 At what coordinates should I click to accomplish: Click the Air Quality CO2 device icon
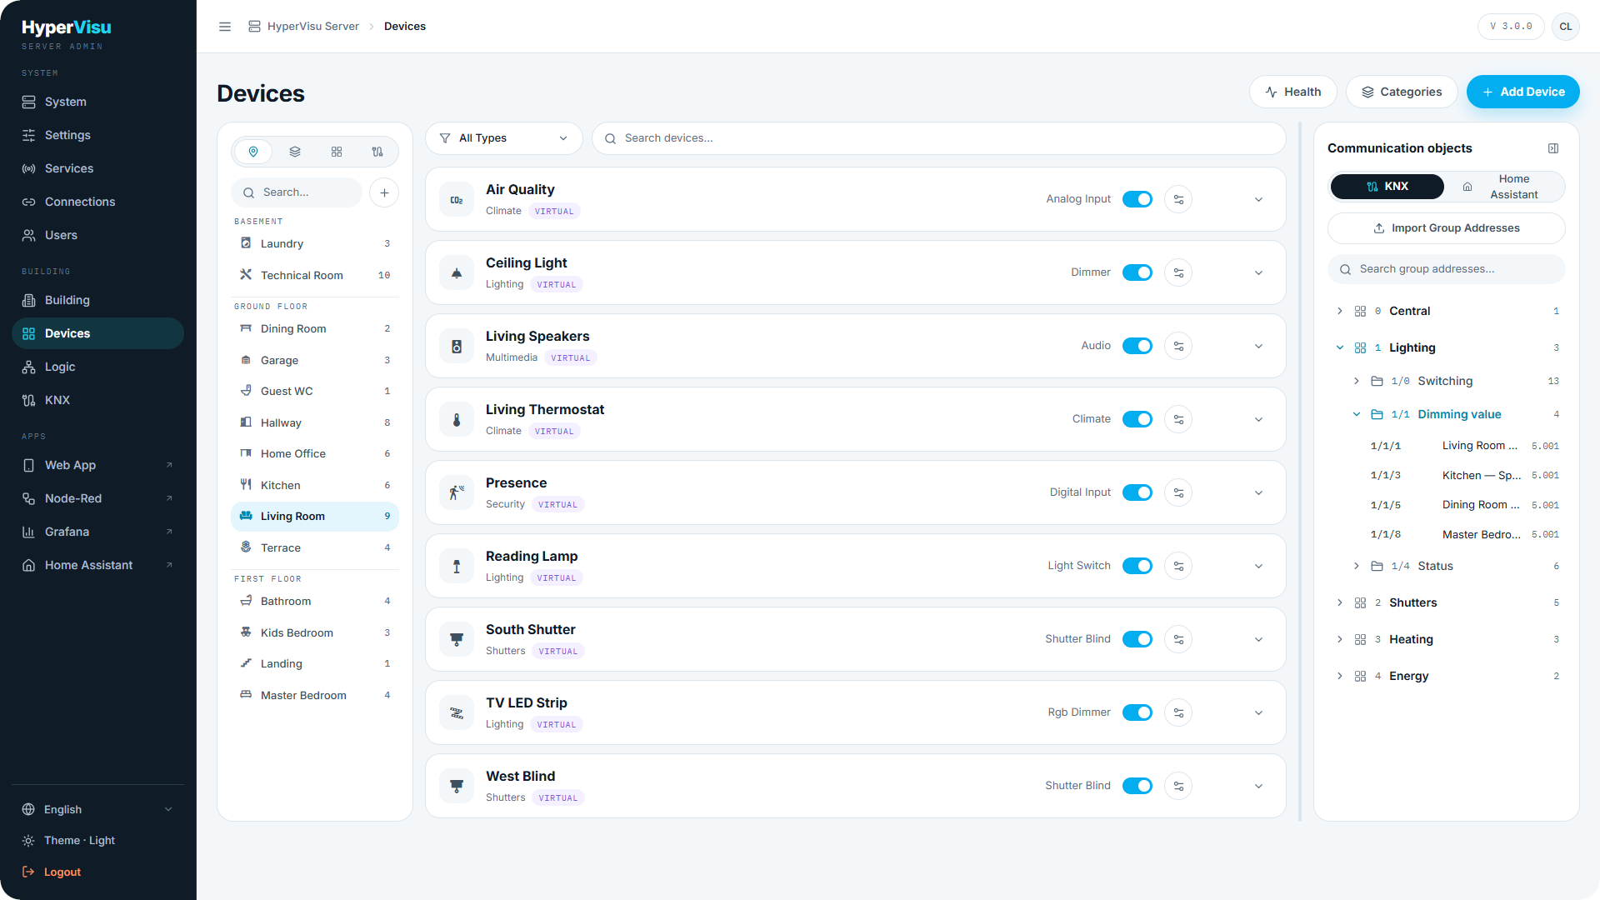[457, 200]
